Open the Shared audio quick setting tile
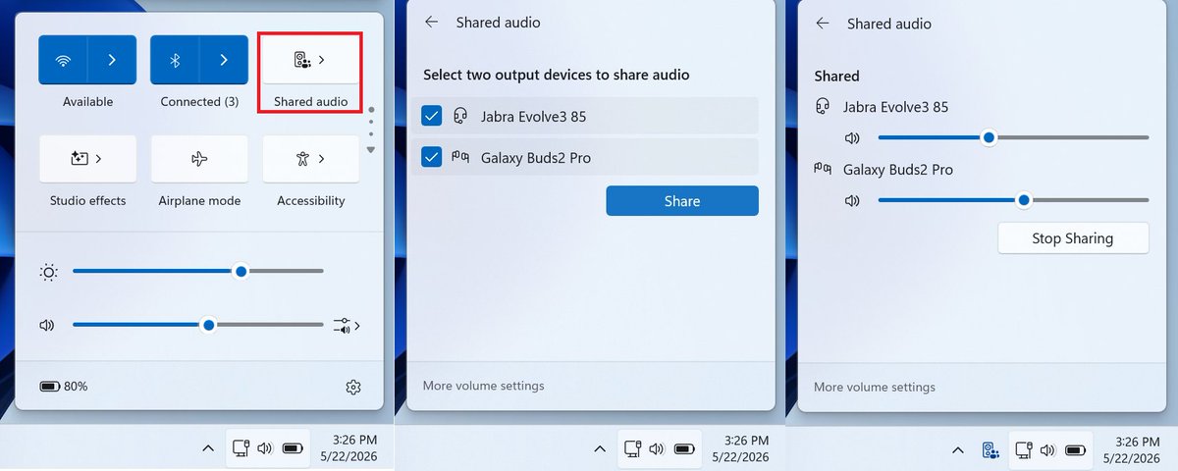1178x471 pixels. 310,60
